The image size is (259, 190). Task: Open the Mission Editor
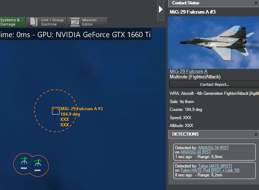point(87,22)
